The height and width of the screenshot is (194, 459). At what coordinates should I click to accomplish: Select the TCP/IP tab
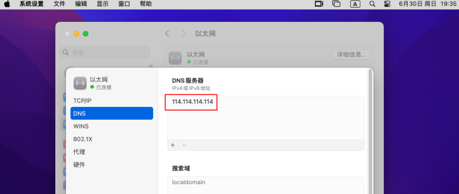tap(83, 101)
